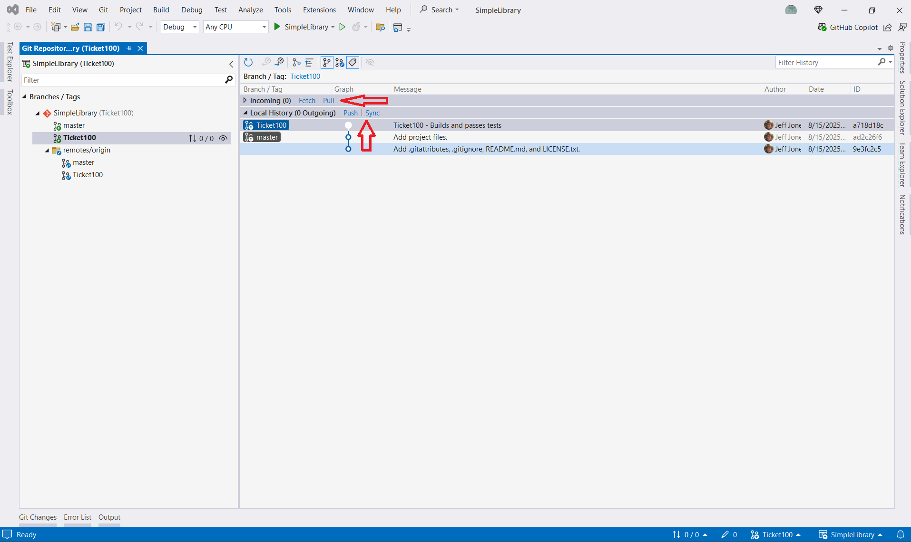Switch to the Git Changes tab
This screenshot has height=542, width=911.
38,517
